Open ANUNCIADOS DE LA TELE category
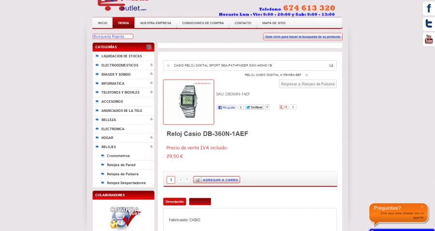Screen dimensions: 435x231 pyautogui.click(x=122, y=110)
